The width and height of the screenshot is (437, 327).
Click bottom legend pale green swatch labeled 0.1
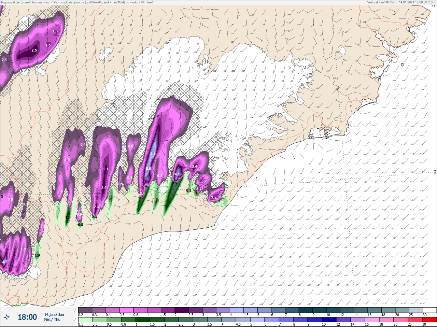[85, 320]
